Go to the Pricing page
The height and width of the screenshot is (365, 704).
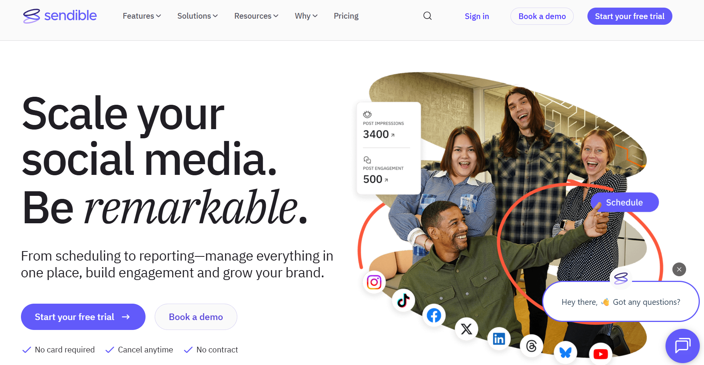click(x=346, y=16)
